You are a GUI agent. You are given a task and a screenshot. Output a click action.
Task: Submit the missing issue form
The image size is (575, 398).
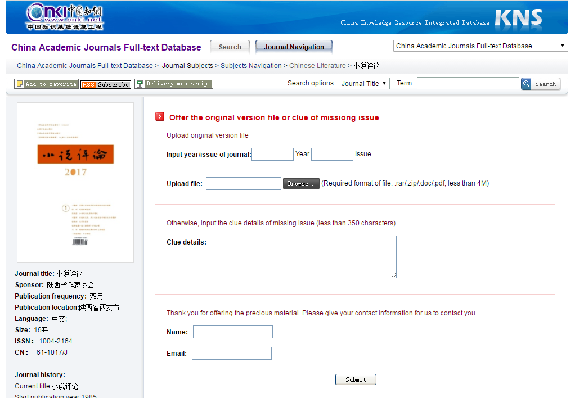[356, 379]
